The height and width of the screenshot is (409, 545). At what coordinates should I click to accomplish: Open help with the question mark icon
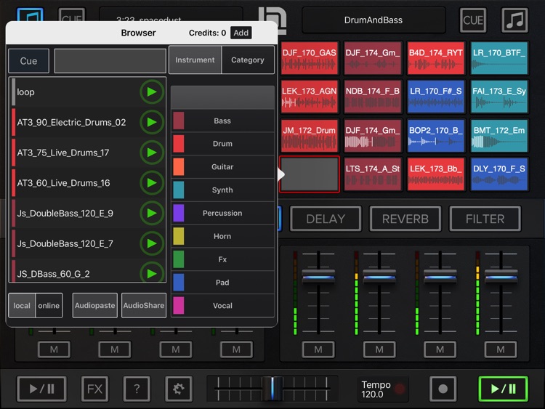[137, 389]
